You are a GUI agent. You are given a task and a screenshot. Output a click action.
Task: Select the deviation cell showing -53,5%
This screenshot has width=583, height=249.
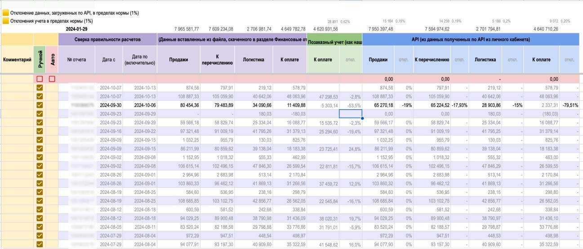pos(351,105)
